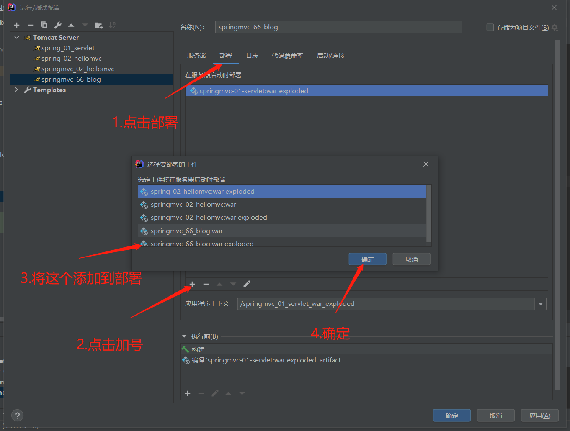Click artifact list scrollbar in dialog

(x=428, y=213)
